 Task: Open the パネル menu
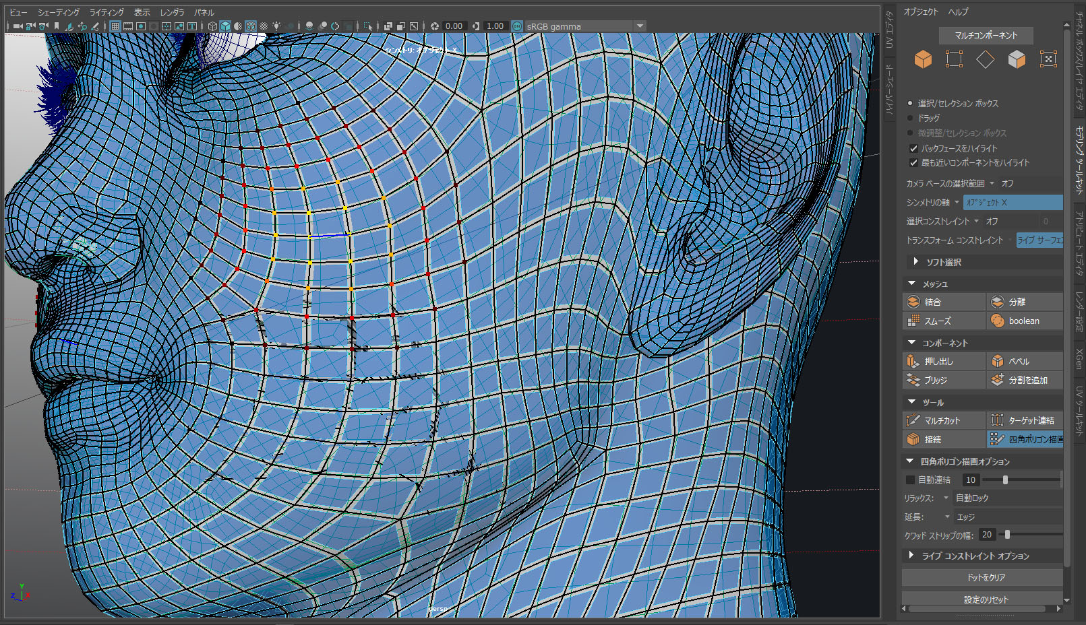tap(204, 12)
